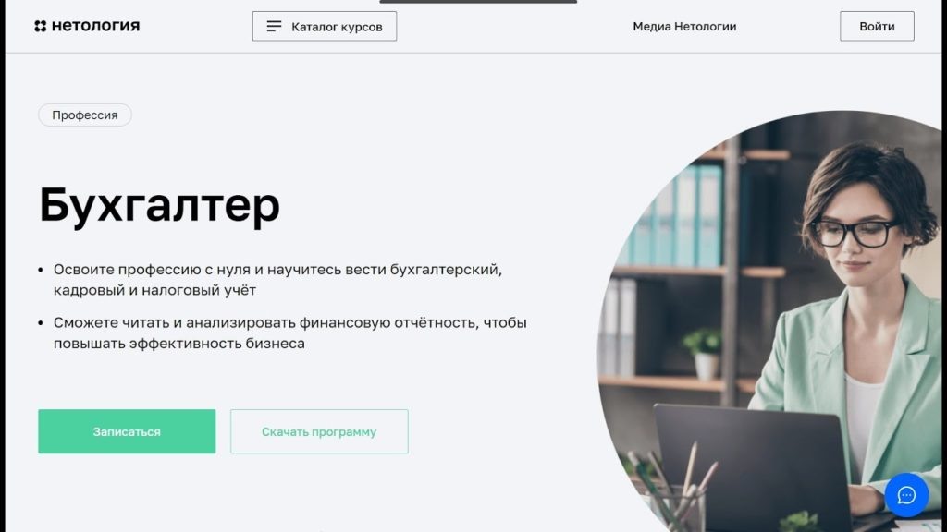Click the Скачать программу outlined button
The width and height of the screenshot is (947, 532).
pos(319,431)
